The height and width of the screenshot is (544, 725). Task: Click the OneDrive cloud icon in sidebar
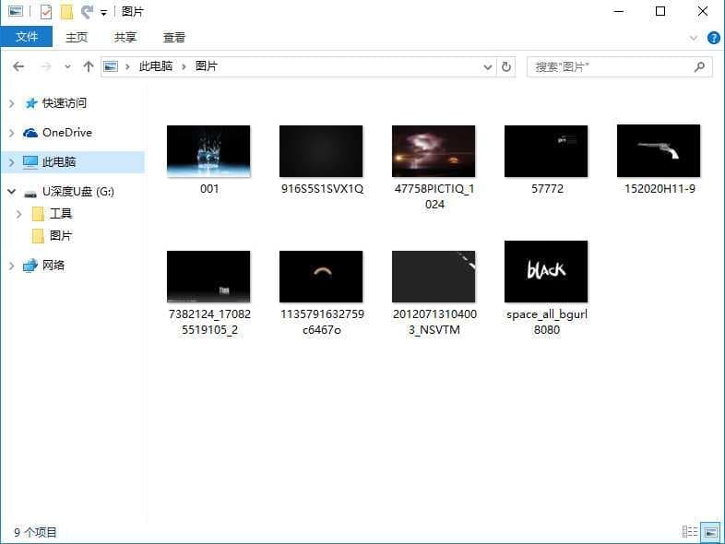pos(30,133)
